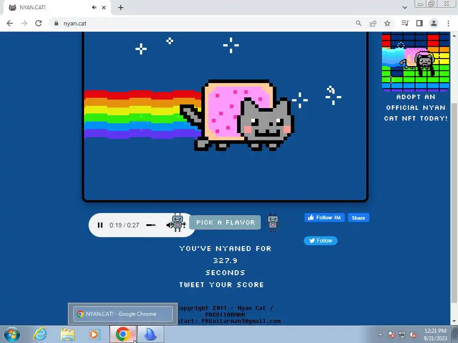Mute the tab via its speaker icon
Viewport: 458px width, 343px height.
coord(94,8)
